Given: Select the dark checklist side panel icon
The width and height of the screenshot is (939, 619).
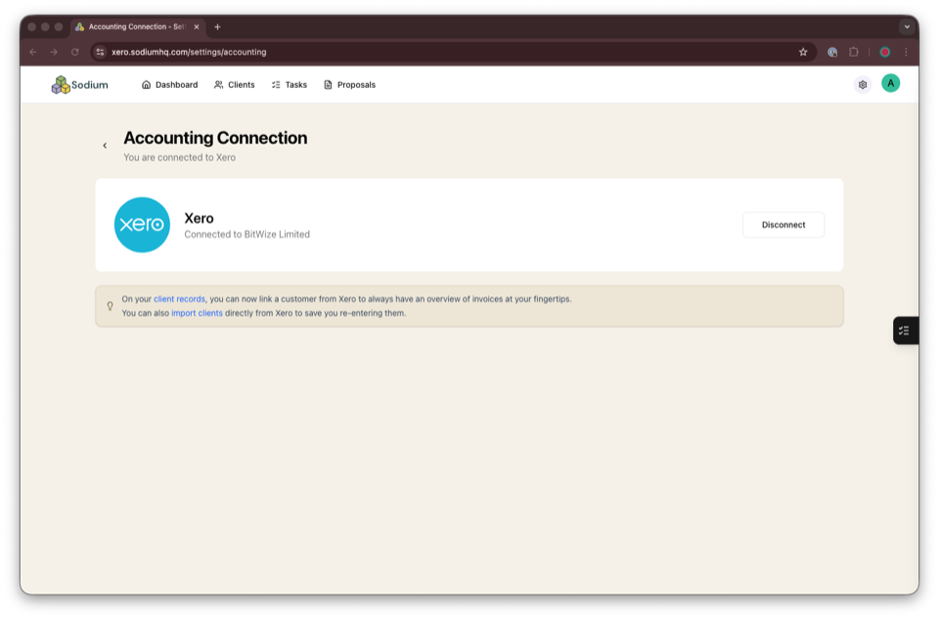Looking at the screenshot, I should click(x=905, y=330).
